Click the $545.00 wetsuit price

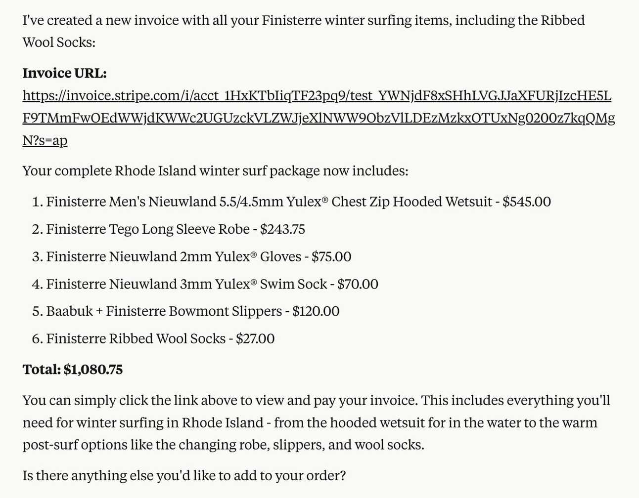(526, 202)
